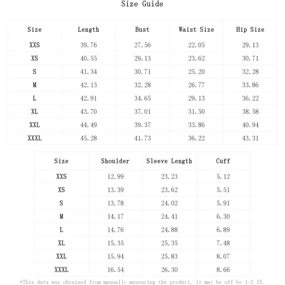Image resolution: width=285 pixels, height=285 pixels.
Task: Click the Bust column header
Action: tap(142, 29)
